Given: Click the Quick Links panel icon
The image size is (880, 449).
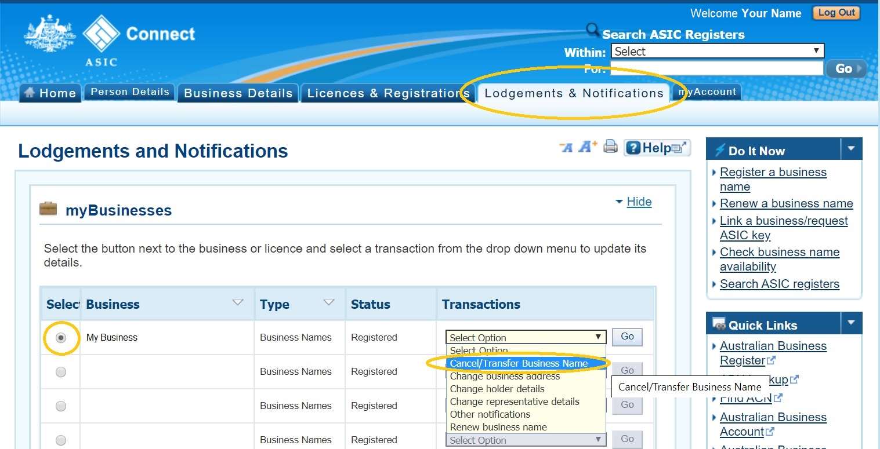Looking at the screenshot, I should [719, 324].
